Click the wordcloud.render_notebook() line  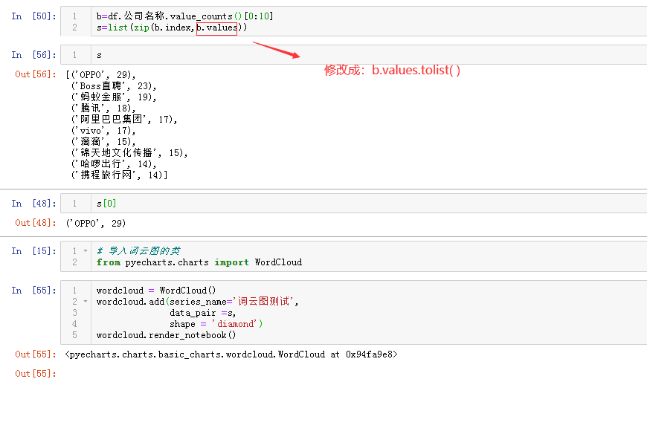[x=166, y=335]
